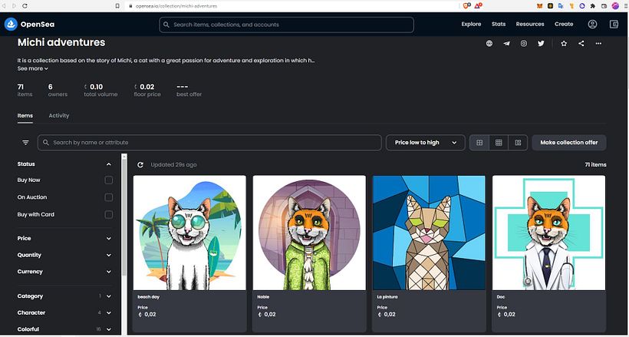Image resolution: width=629 pixels, height=337 pixels.
Task: Click the beach day item title
Action: click(148, 297)
